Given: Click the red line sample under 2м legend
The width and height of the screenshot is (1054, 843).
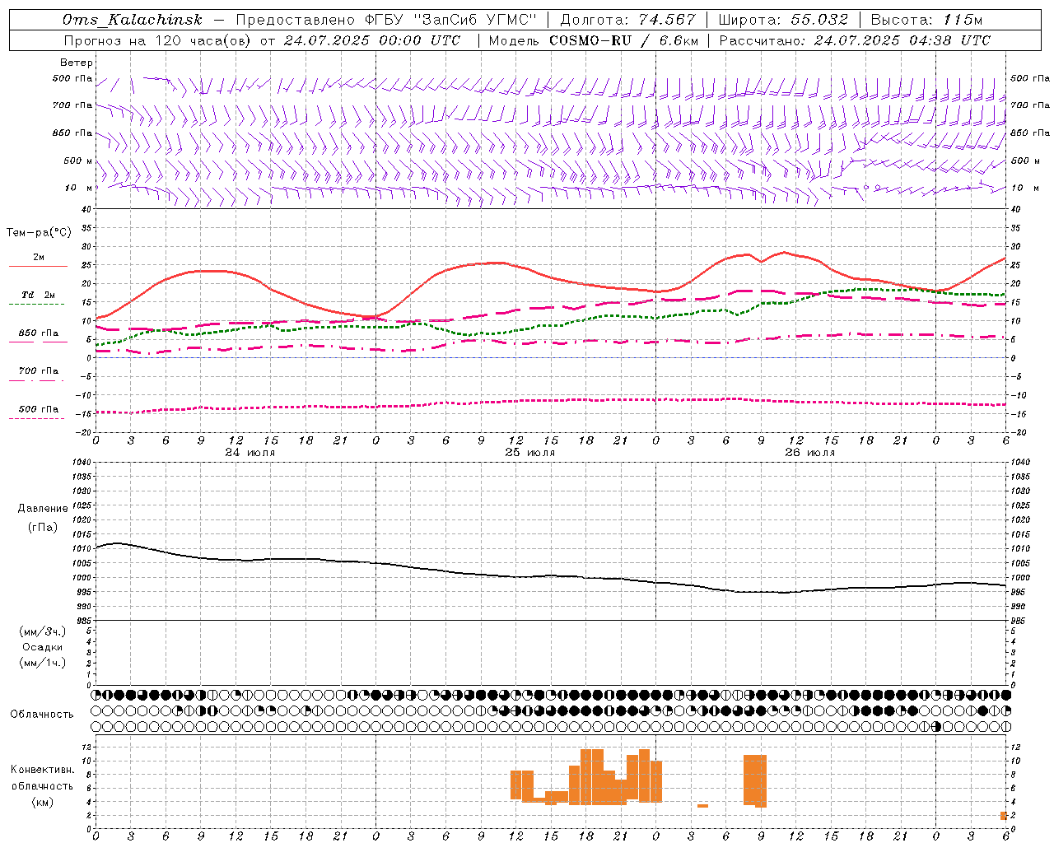Looking at the screenshot, I should (x=38, y=267).
